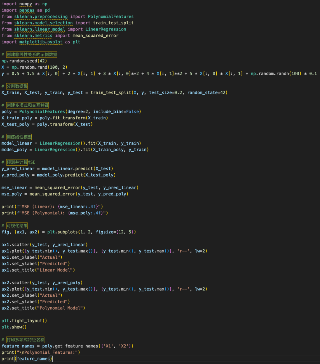Click the matplotlib.pyplot module name

pos(41,42)
